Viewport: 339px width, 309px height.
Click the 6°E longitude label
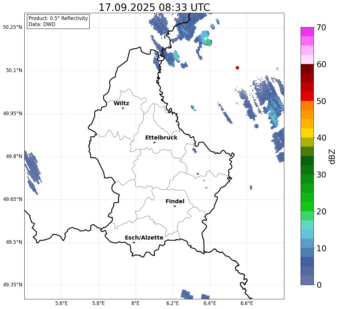pyautogui.click(x=135, y=303)
